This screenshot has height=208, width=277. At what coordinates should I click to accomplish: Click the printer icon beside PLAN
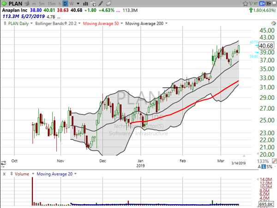(x=27, y=3)
